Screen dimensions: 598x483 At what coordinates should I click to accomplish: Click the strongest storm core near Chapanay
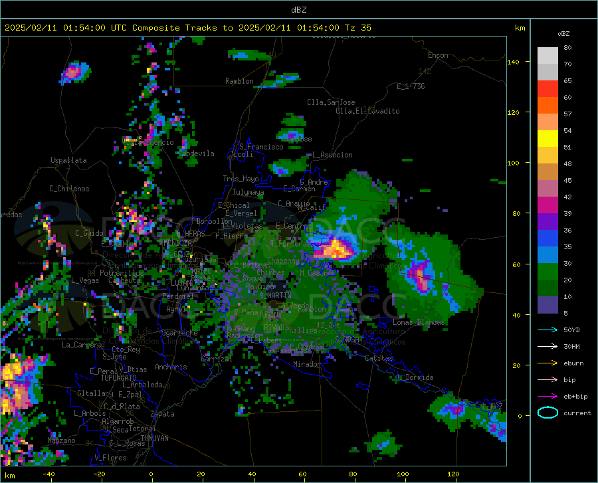(336, 249)
